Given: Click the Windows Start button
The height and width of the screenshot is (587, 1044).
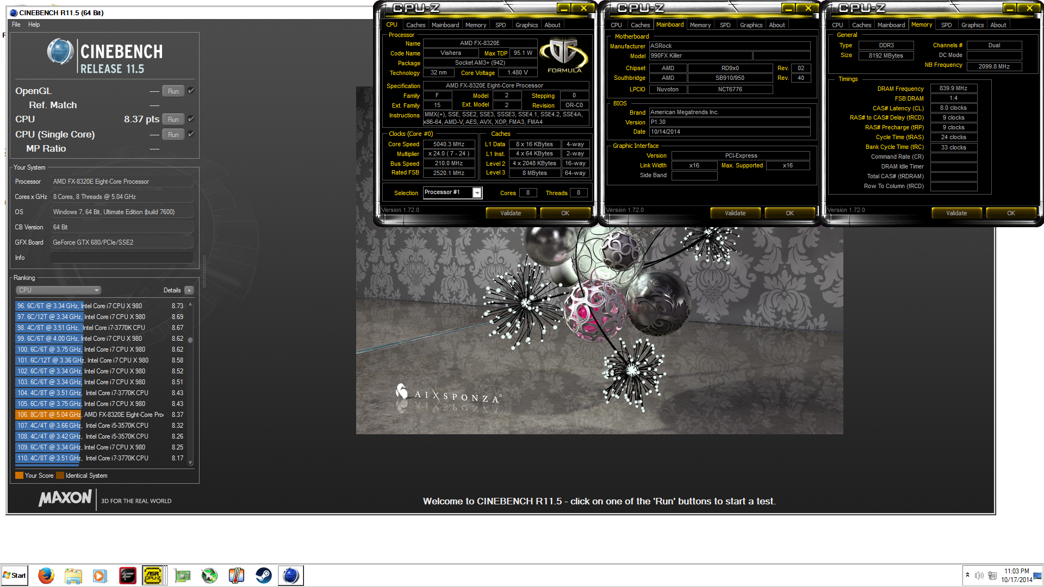Looking at the screenshot, I should click(x=15, y=575).
